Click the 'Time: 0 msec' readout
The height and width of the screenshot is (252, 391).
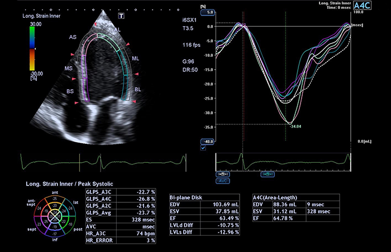click(339, 7)
